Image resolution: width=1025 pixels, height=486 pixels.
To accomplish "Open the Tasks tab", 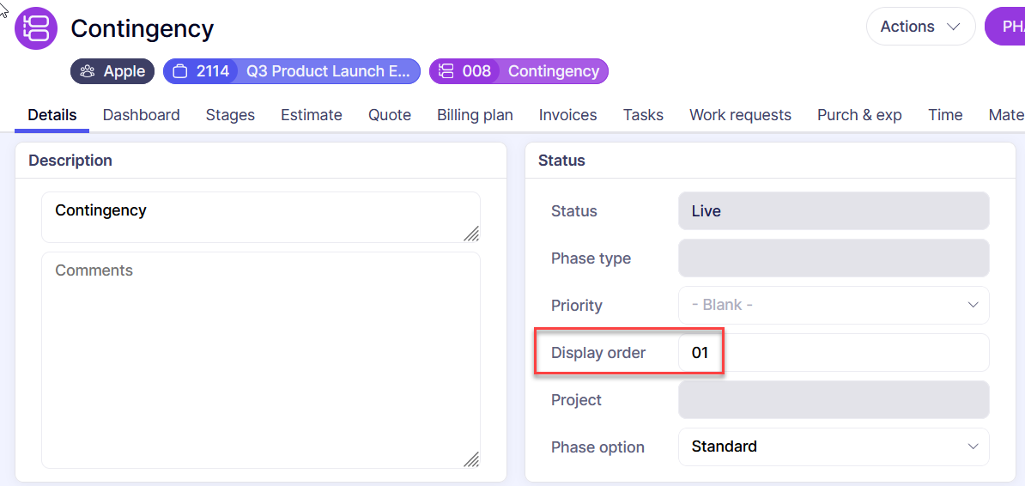I will (643, 115).
